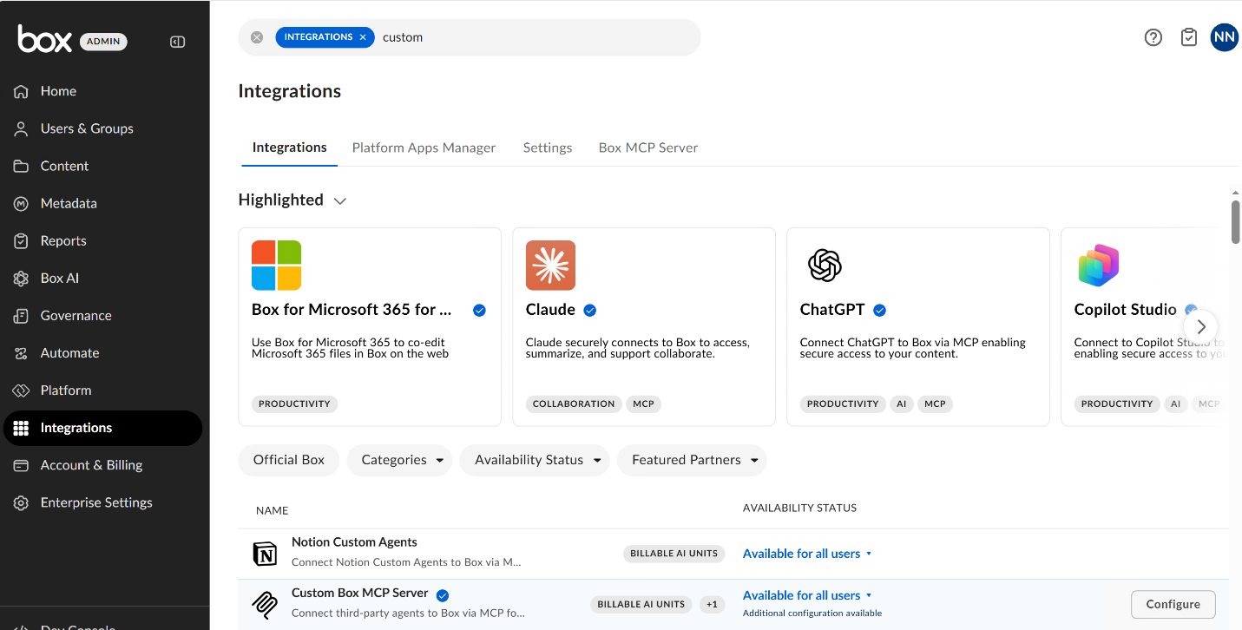The height and width of the screenshot is (630, 1242).
Task: Change Notion Custom Agents availability dropdown
Action: click(x=807, y=554)
